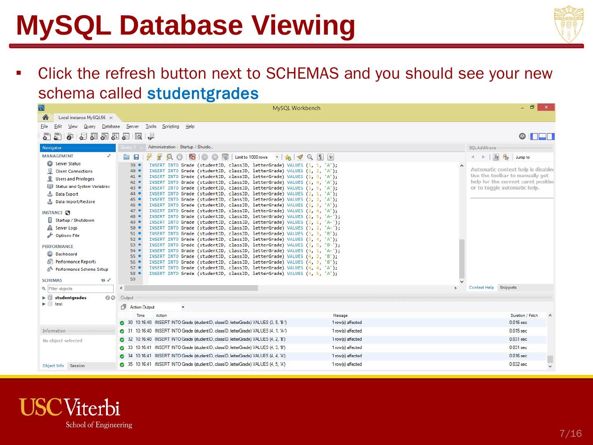This screenshot has height=445, width=593.
Task: Expand the studentgrades schema tree
Action: pos(44,297)
